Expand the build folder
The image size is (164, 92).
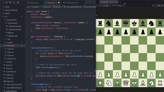click(x=7, y=7)
